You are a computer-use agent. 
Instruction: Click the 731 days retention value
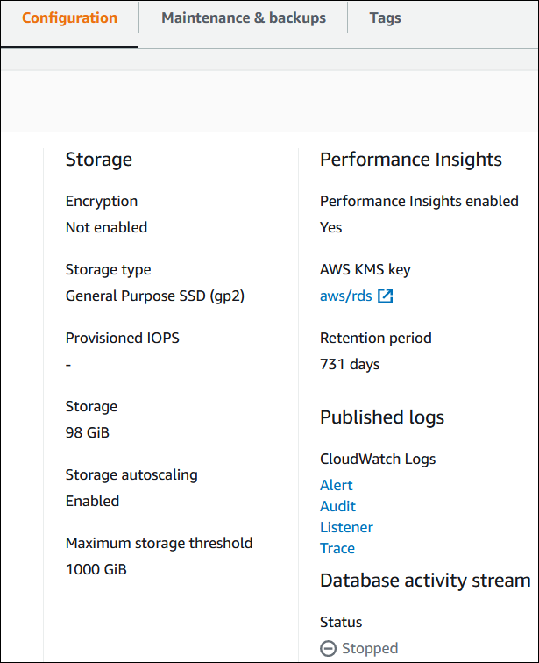click(x=350, y=364)
